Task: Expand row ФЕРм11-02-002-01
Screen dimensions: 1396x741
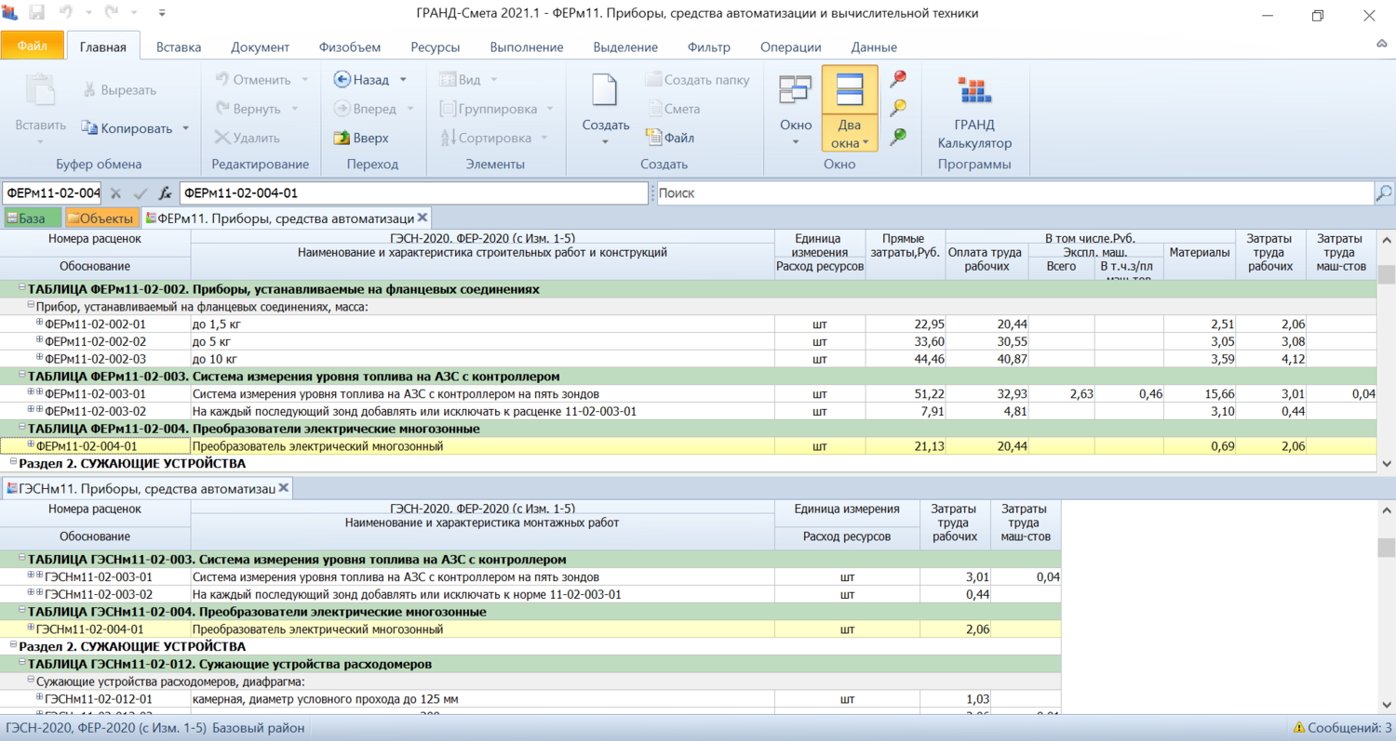Action: click(39, 324)
